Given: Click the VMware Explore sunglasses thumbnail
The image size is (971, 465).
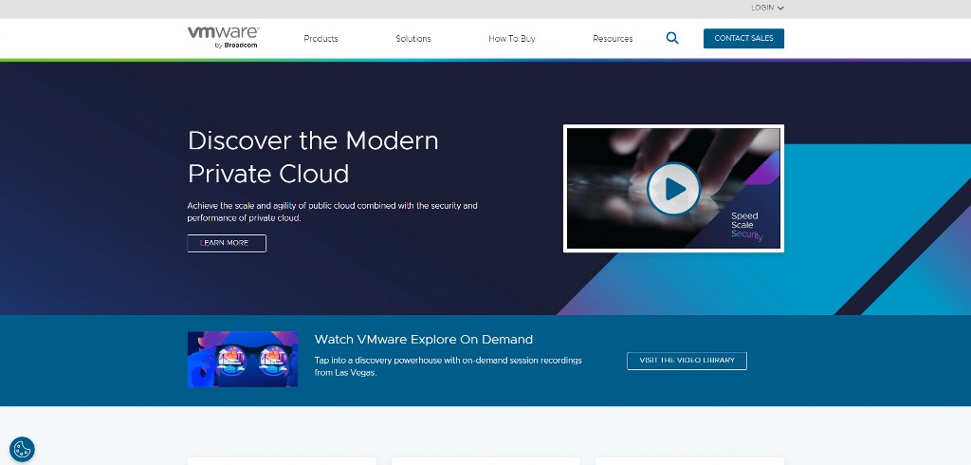Looking at the screenshot, I should tap(243, 359).
